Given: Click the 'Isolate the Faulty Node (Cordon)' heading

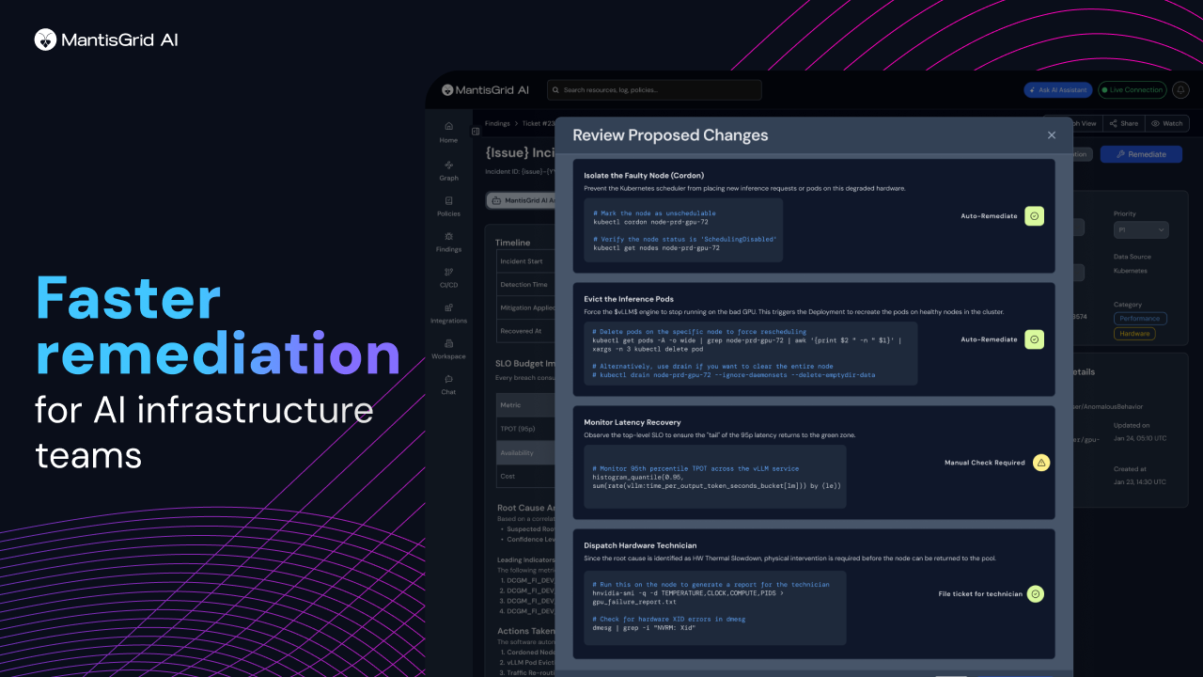Looking at the screenshot, I should pos(644,175).
